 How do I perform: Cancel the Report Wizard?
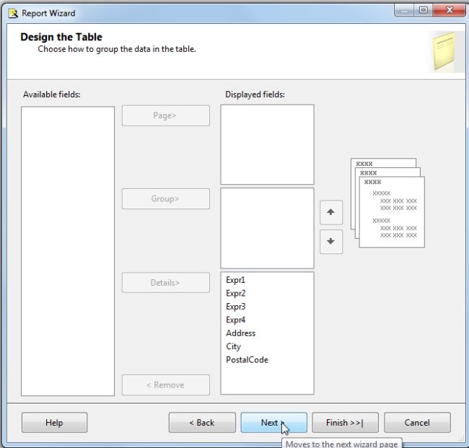coord(417,423)
